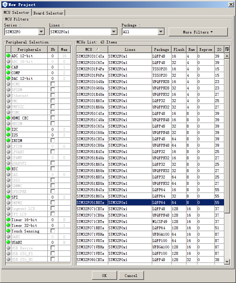The width and height of the screenshot is (236, 283).
Task: Switch to the MCU Selector tab
Action: click(x=16, y=12)
